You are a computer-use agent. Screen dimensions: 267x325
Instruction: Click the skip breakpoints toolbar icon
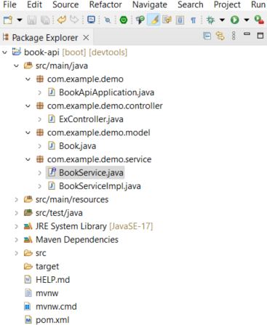click(x=107, y=20)
